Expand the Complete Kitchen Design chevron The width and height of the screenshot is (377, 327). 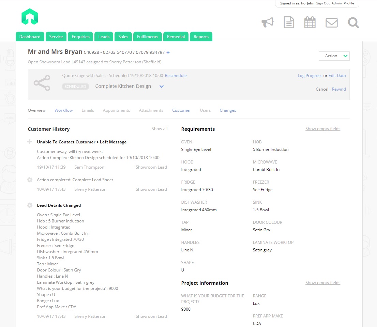coord(162,87)
